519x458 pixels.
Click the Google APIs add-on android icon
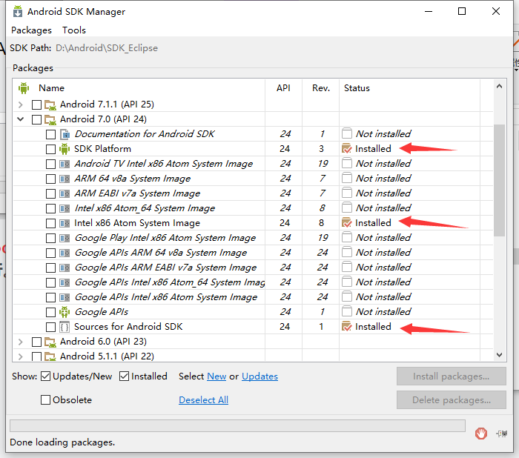(65, 312)
